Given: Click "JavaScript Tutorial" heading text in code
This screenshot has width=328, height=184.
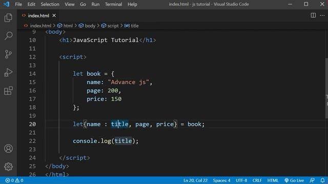Looking at the screenshot, I should pyautogui.click(x=106, y=40).
